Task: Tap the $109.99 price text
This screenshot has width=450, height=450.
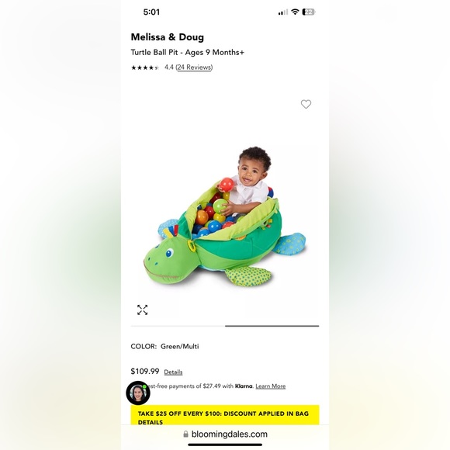Action: coord(145,371)
